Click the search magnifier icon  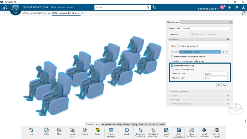[148, 7]
